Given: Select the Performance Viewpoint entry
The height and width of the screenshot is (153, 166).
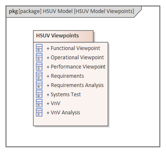Looking at the screenshot, I should [76, 67].
